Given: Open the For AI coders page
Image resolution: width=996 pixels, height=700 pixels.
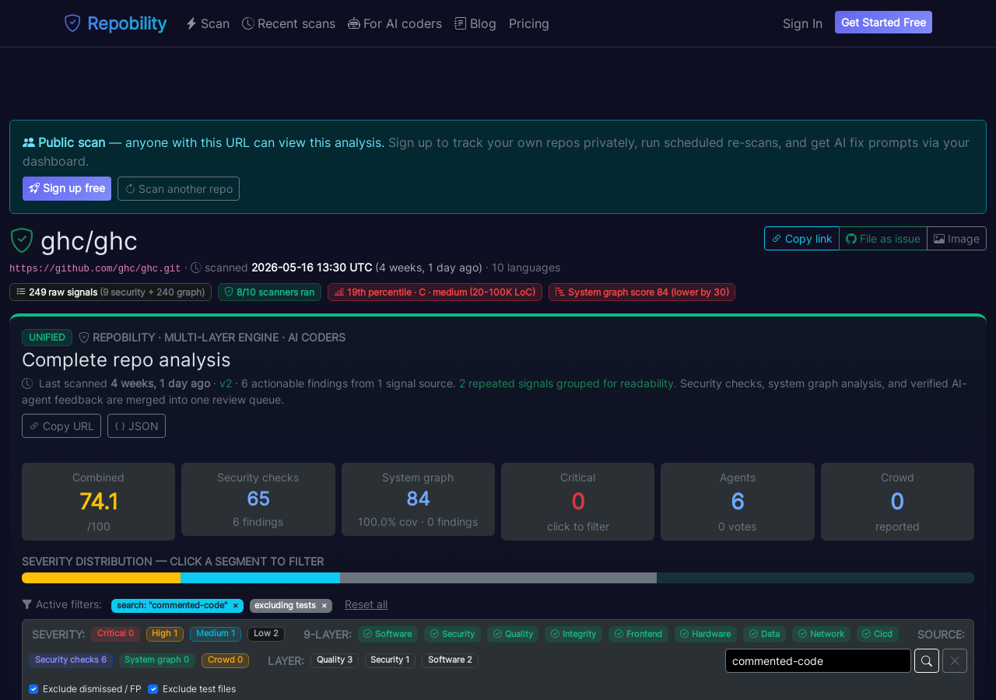Looking at the screenshot, I should (x=395, y=23).
